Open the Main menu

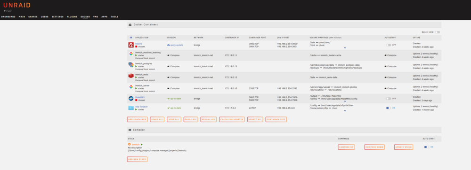pyautogui.click(x=22, y=17)
